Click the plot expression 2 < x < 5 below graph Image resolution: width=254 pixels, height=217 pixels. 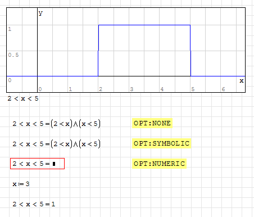tap(23, 98)
